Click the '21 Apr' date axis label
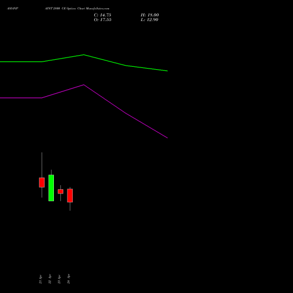This screenshot has width=293, height=293. click(x=40, y=279)
